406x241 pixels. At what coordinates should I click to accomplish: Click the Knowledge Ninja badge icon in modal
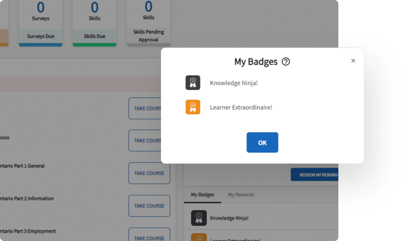click(x=193, y=83)
